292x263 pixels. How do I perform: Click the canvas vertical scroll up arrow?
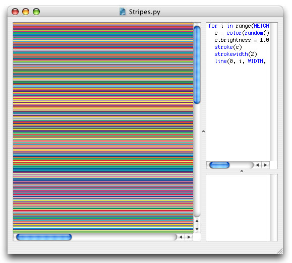tap(197, 221)
